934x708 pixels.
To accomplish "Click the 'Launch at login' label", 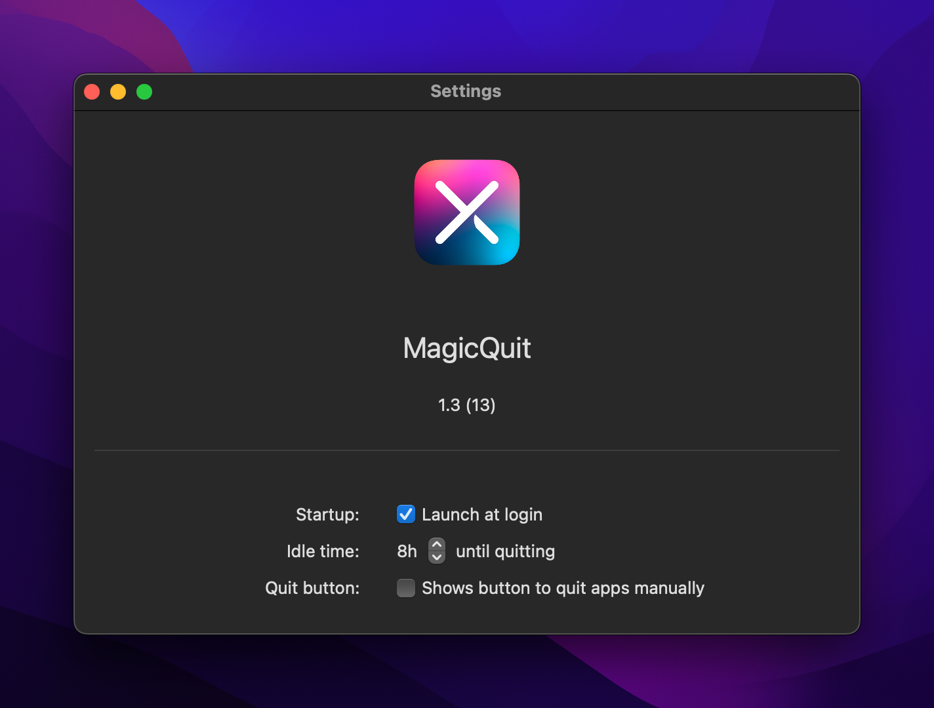I will click(x=482, y=515).
